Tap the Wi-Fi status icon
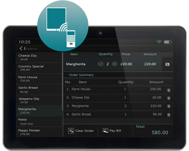 click(x=159, y=42)
